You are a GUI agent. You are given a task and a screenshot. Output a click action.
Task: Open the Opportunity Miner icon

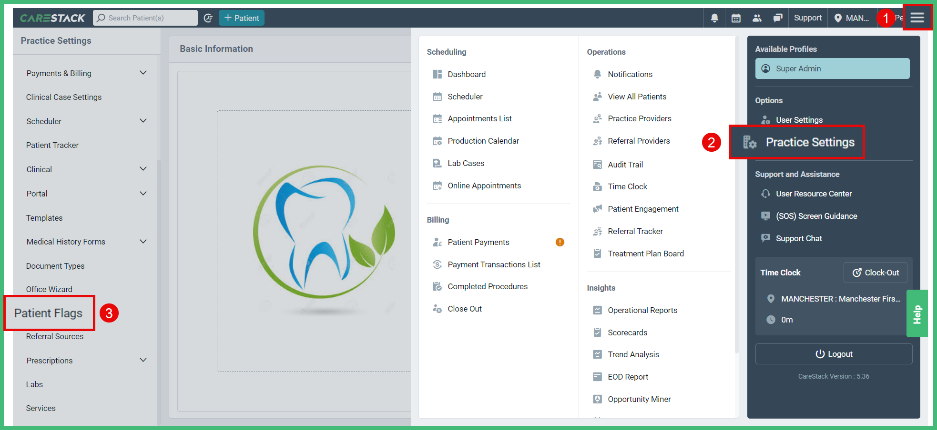[x=597, y=399]
